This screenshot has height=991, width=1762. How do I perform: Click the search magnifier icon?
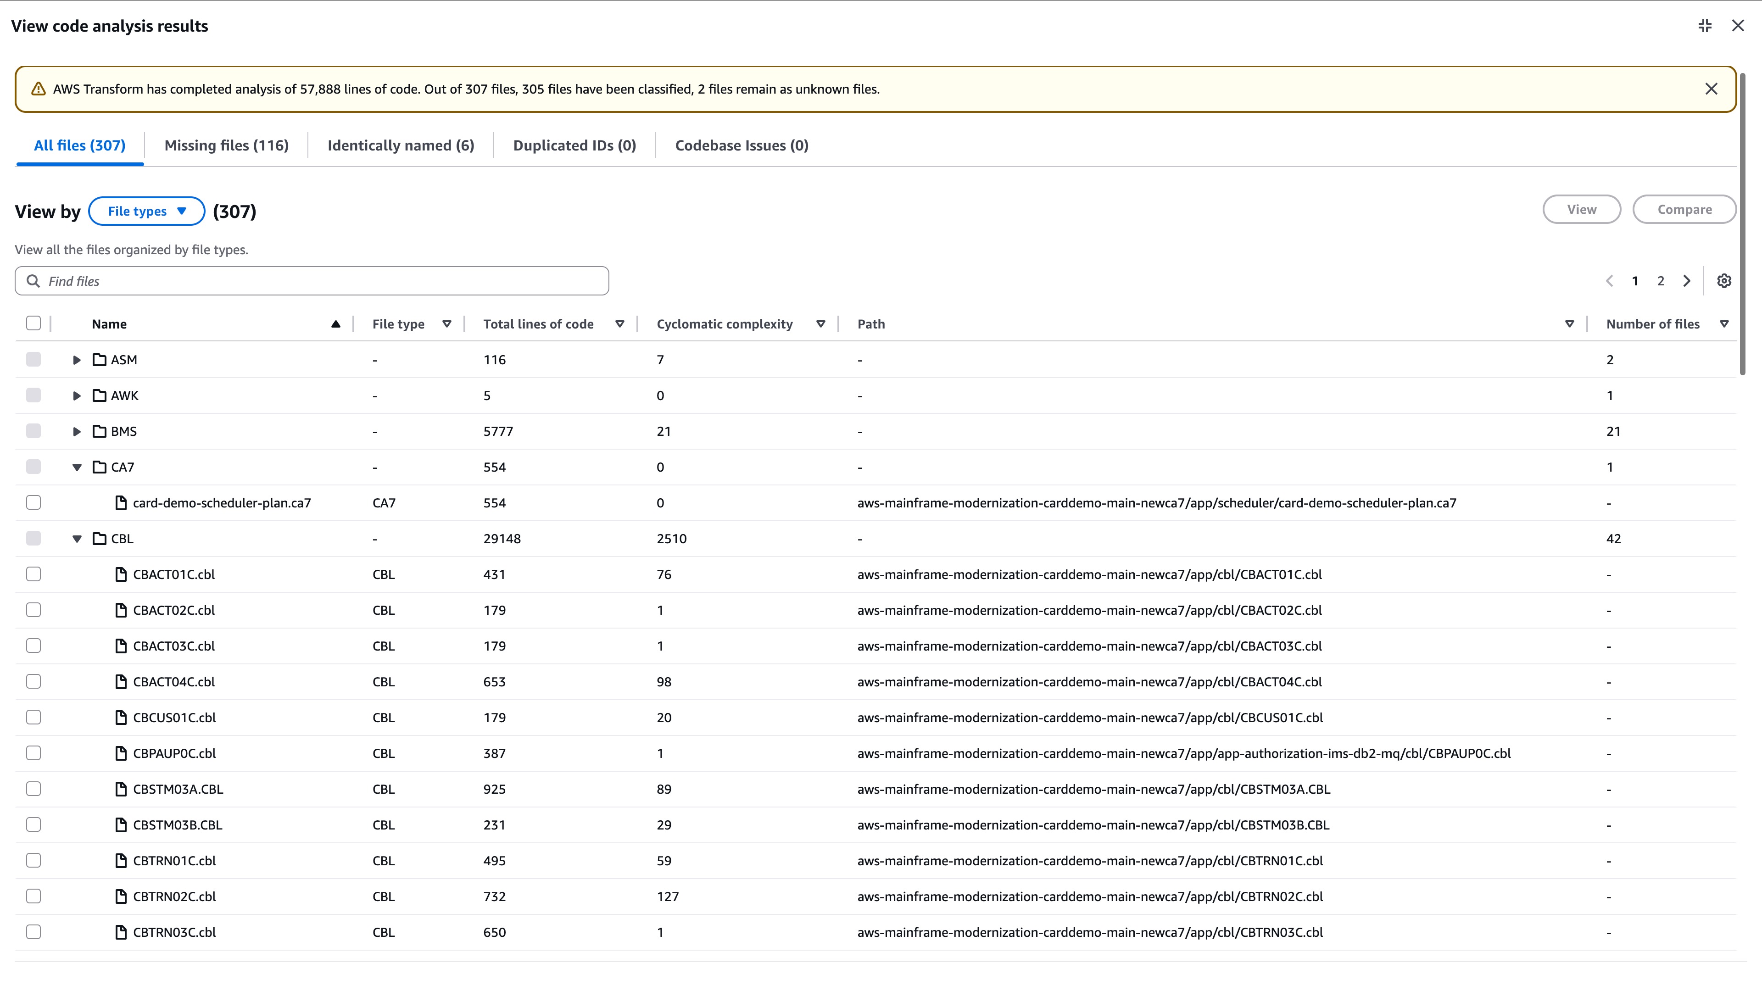click(33, 280)
